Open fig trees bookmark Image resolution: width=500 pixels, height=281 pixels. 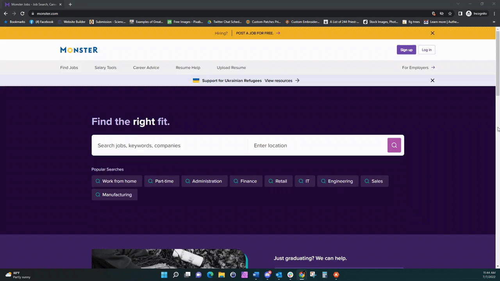411,22
